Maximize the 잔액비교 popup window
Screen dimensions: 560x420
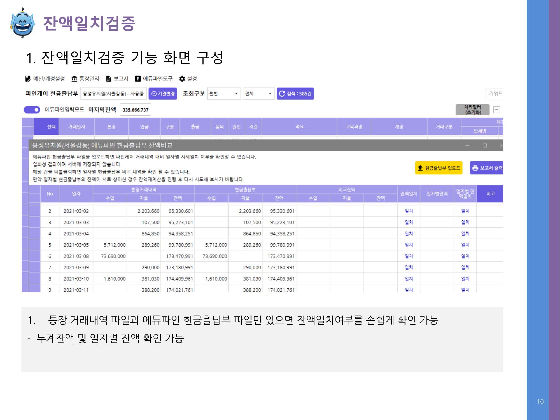coord(485,145)
